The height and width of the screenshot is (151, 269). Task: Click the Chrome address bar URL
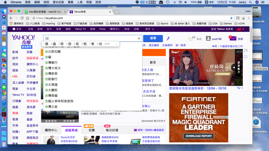coord(50,18)
